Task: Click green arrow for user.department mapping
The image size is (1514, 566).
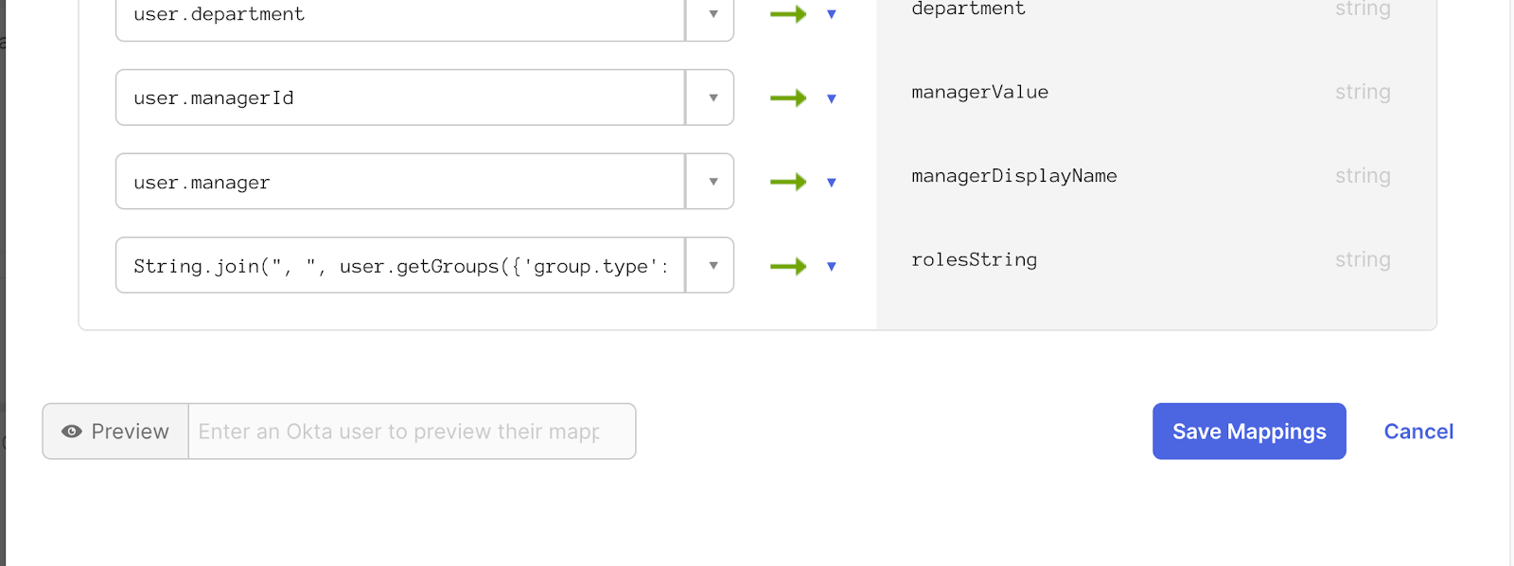Action: tap(787, 14)
